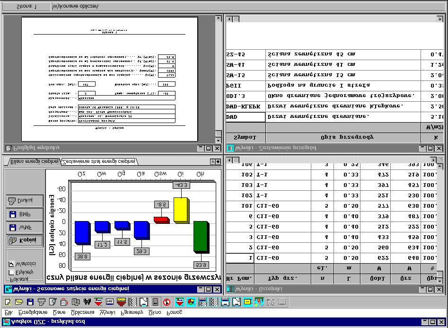This screenshot has width=448, height=328.
Task: Select the PG11 symbol cell
Action: pos(246,86)
